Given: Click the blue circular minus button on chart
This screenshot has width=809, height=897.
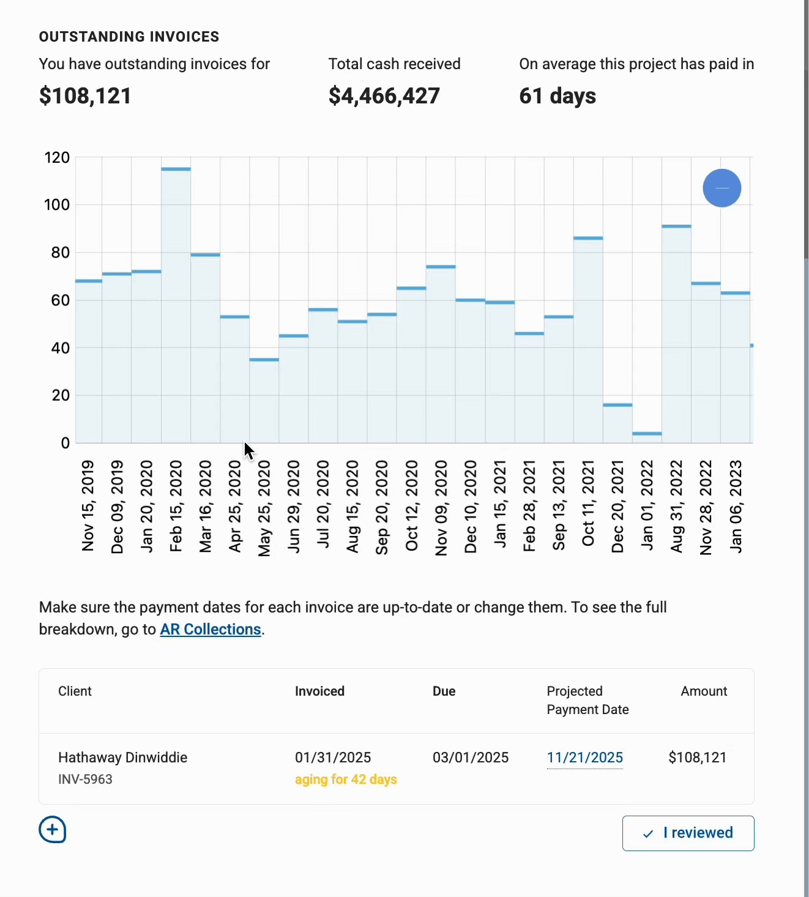Looking at the screenshot, I should click(721, 188).
